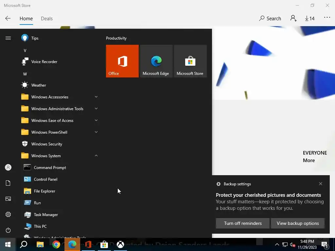Click the muted volume tray icon

click(x=292, y=244)
